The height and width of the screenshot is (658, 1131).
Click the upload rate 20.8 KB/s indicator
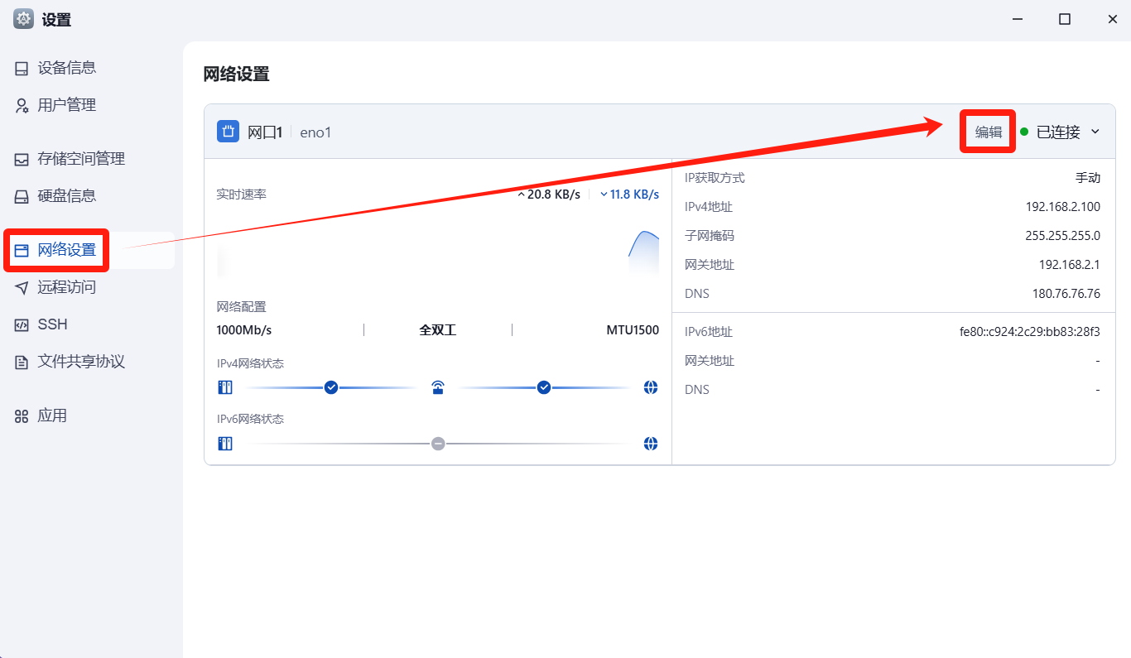pos(547,195)
